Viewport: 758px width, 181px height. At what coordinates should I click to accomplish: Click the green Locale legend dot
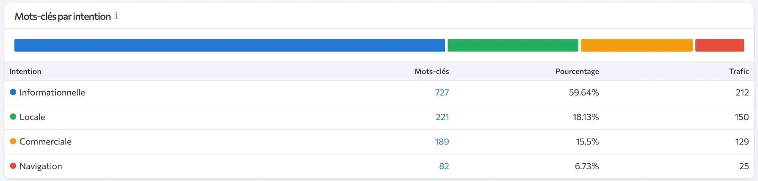(x=13, y=116)
